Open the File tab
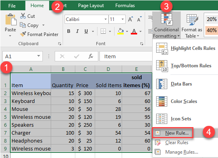 point(12,6)
